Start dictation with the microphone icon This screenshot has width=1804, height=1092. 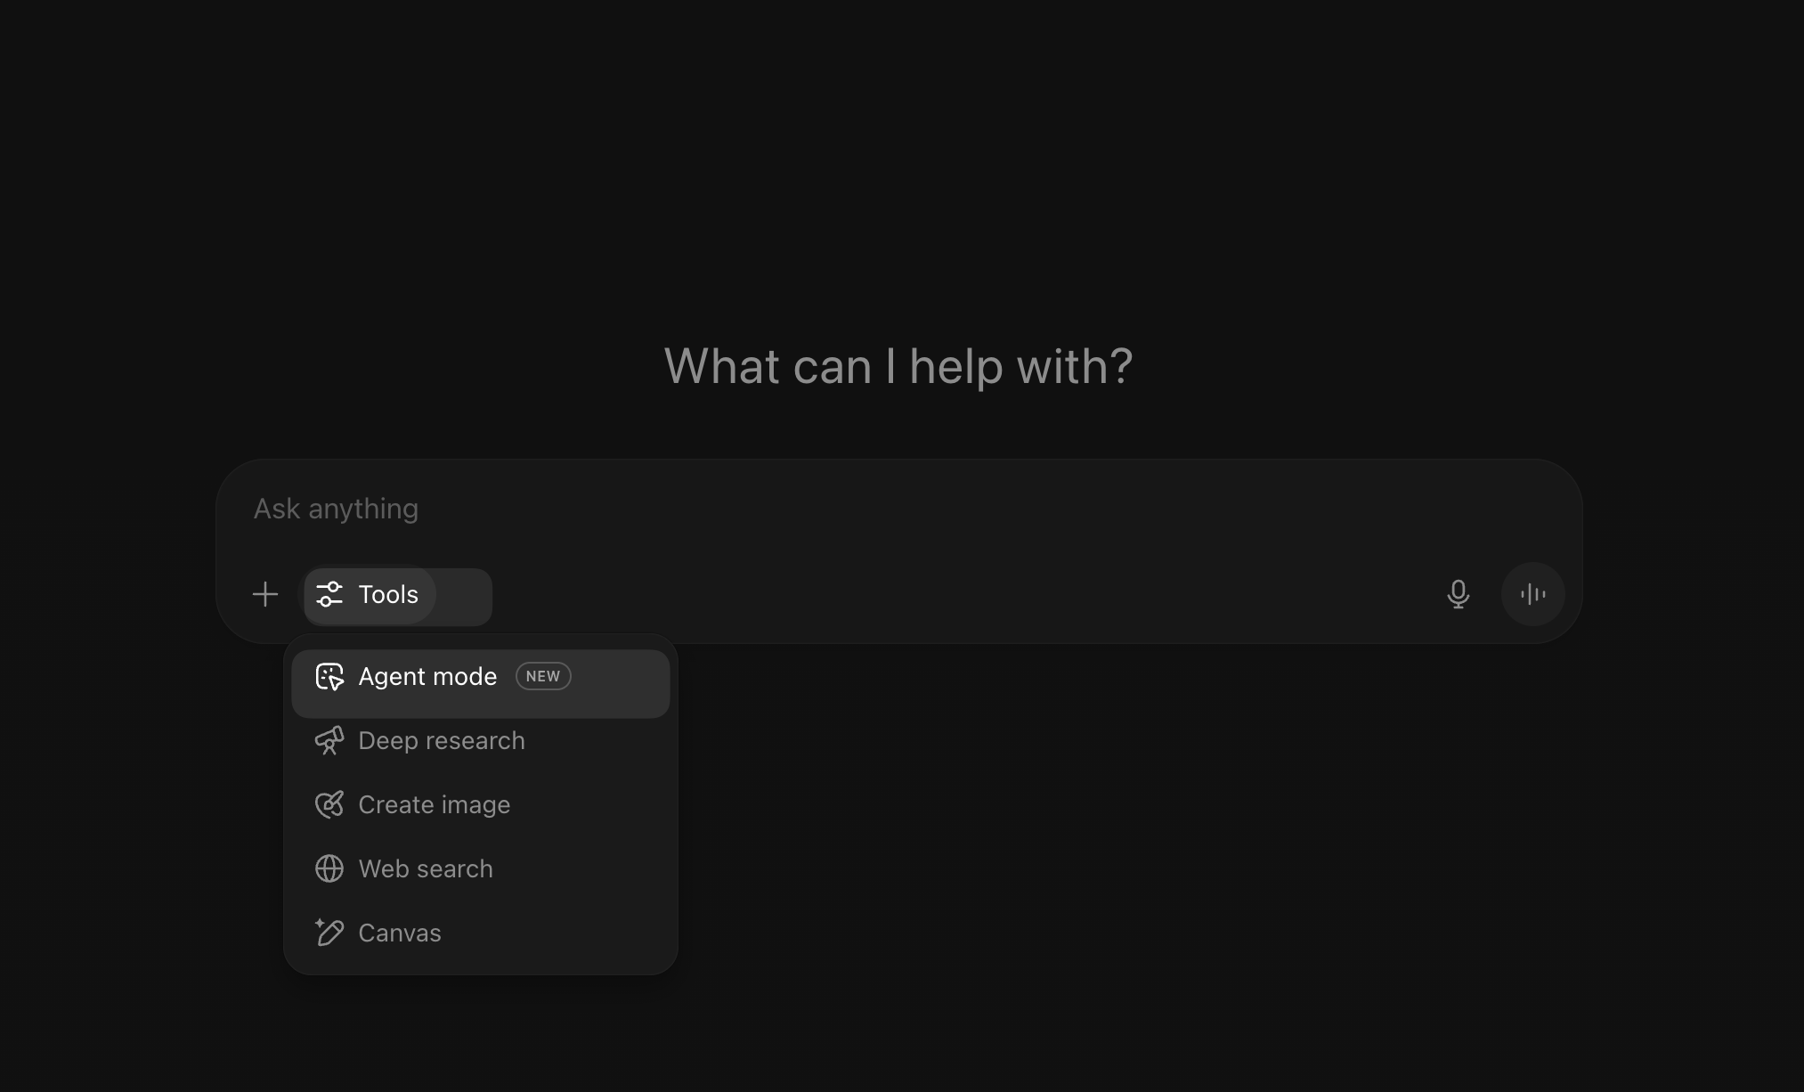(x=1458, y=594)
